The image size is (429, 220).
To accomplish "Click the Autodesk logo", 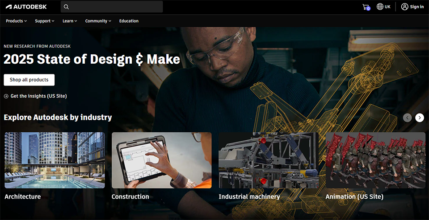I will 26,7.
